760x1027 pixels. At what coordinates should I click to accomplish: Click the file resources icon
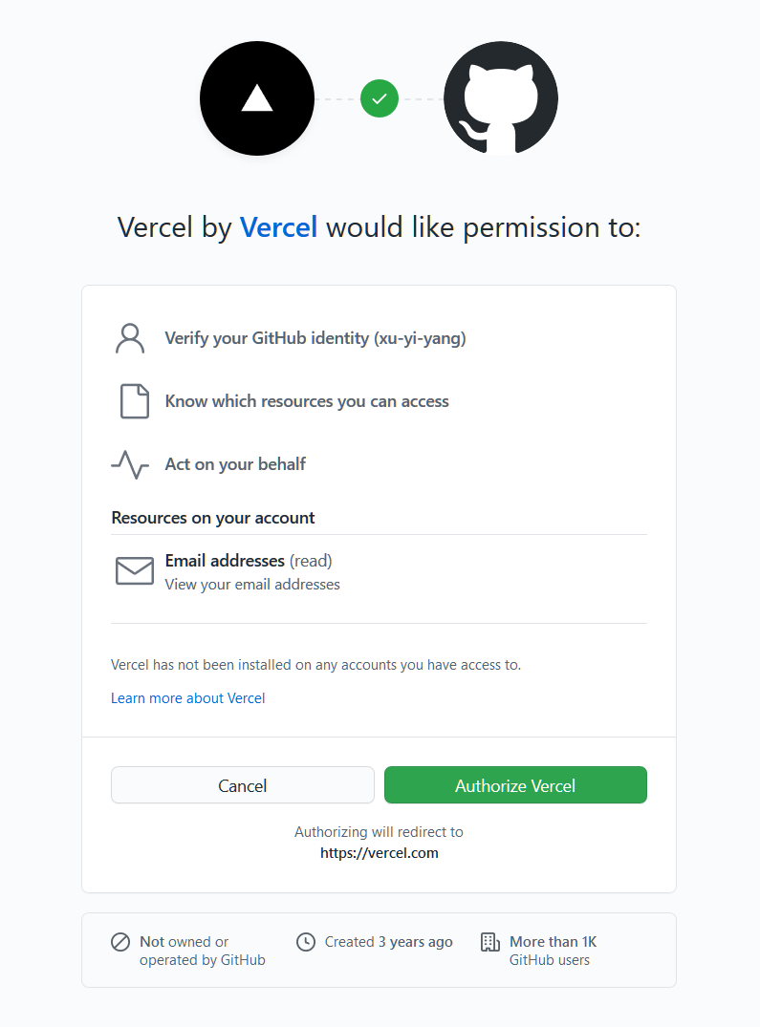point(135,401)
